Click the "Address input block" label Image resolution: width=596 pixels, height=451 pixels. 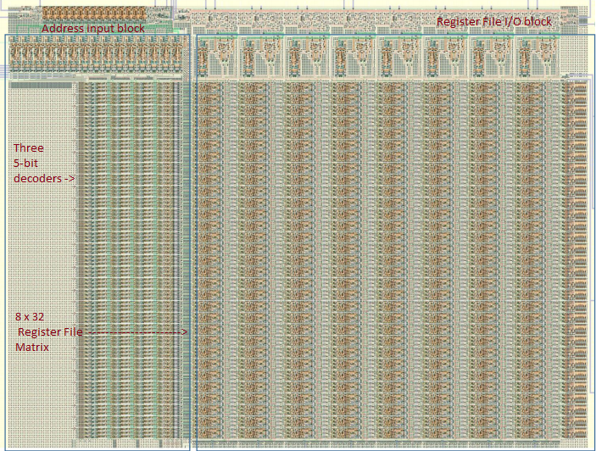pyautogui.click(x=93, y=29)
